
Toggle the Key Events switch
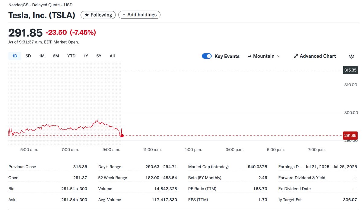(207, 56)
